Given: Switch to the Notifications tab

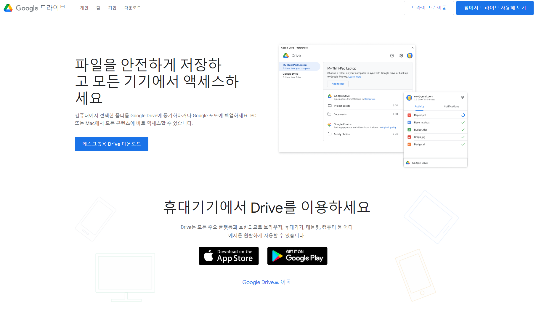Looking at the screenshot, I should point(451,107).
